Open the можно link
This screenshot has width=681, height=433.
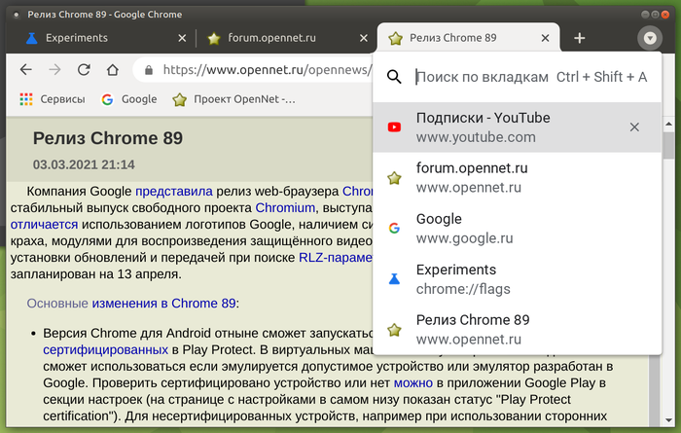click(x=413, y=383)
